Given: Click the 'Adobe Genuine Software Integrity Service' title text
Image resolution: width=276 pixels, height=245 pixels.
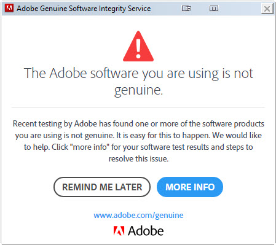Looking at the screenshot, I should tap(84, 9).
